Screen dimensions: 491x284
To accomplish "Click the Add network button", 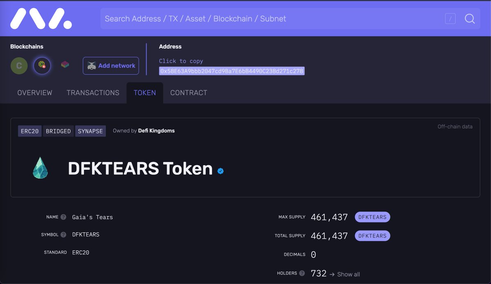I will click(x=111, y=65).
